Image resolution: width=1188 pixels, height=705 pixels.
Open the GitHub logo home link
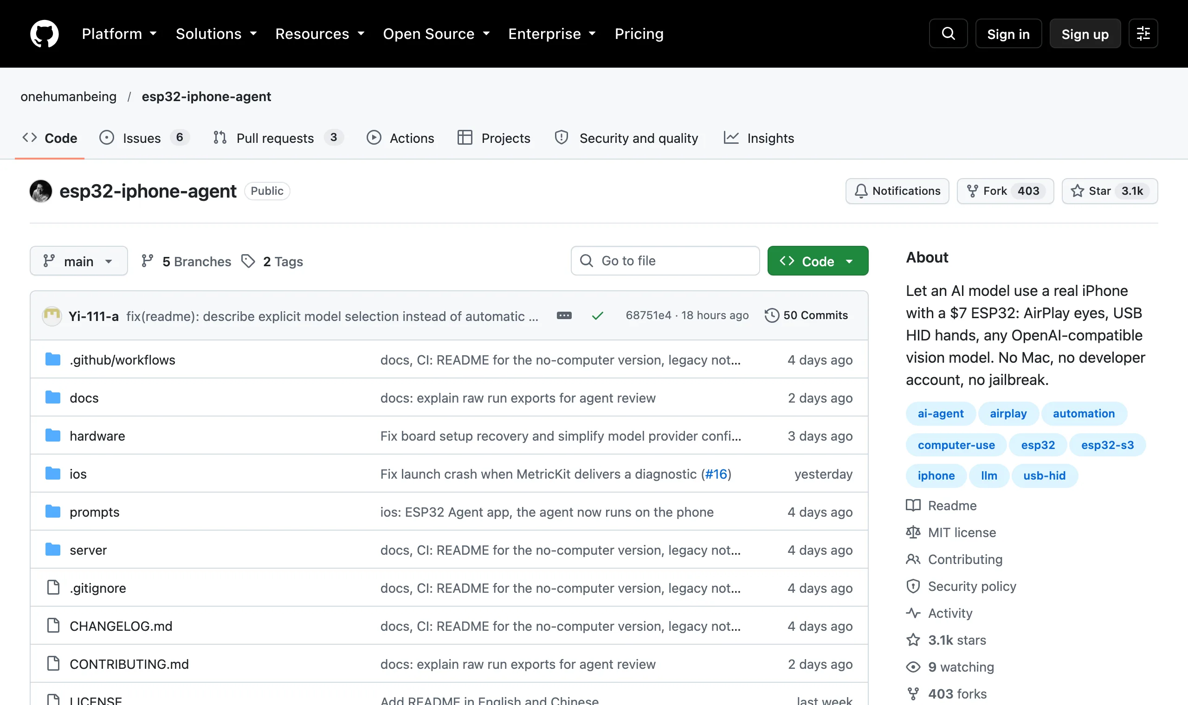click(x=44, y=34)
